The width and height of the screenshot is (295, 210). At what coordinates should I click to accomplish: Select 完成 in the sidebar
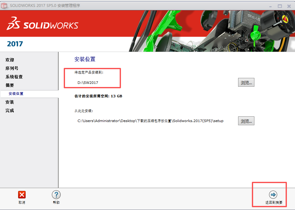pyautogui.click(x=9, y=110)
